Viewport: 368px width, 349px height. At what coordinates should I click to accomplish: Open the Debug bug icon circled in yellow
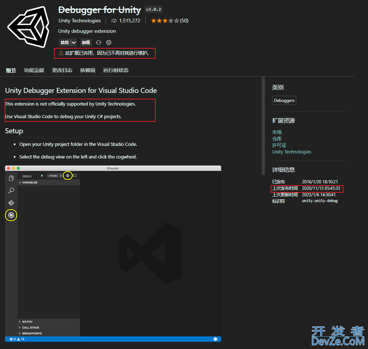[x=11, y=215]
